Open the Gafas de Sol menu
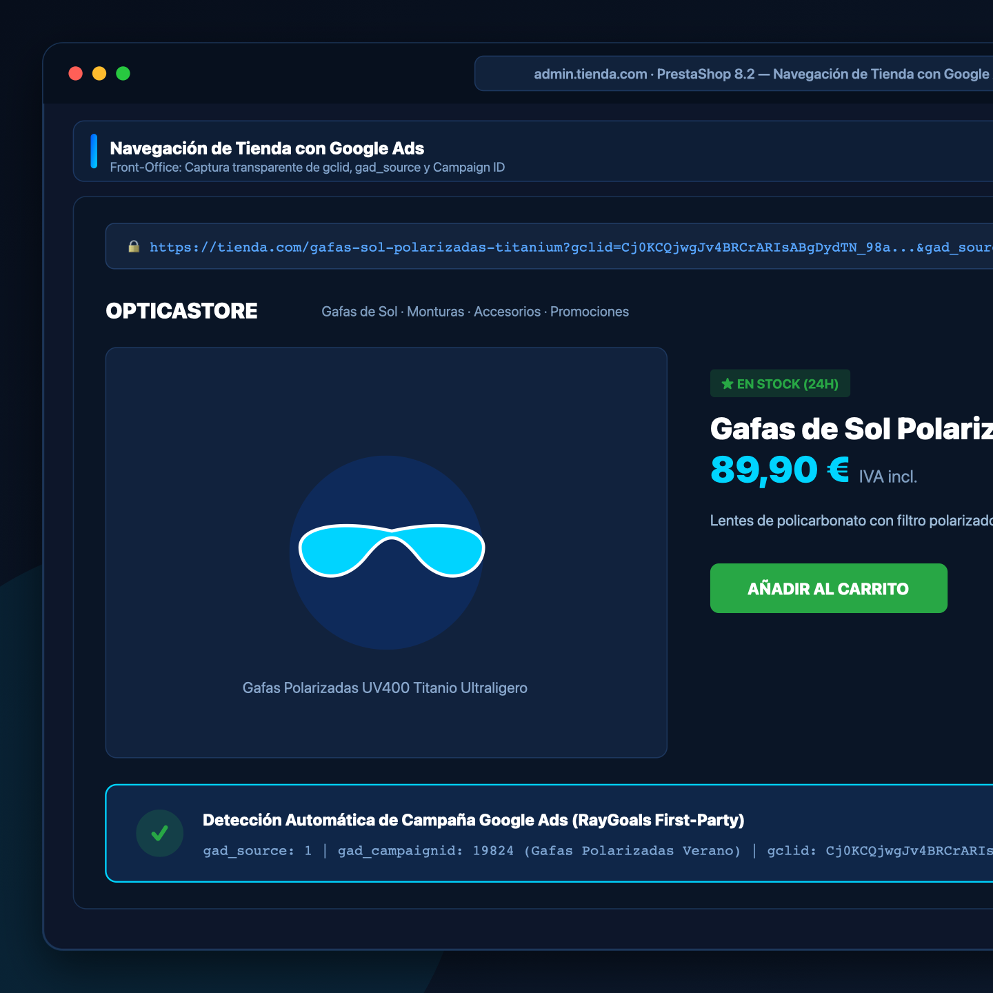This screenshot has width=993, height=993. tap(359, 312)
